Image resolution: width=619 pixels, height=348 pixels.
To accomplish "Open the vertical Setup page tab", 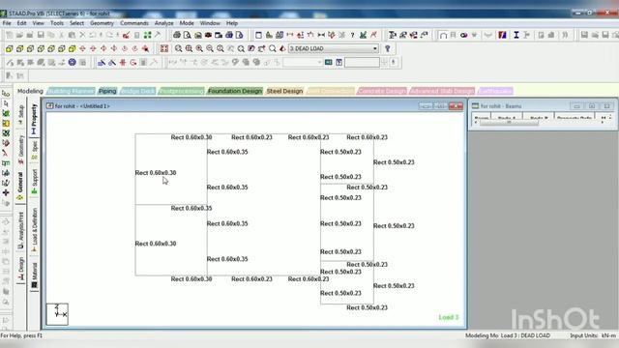I will pos(21,114).
